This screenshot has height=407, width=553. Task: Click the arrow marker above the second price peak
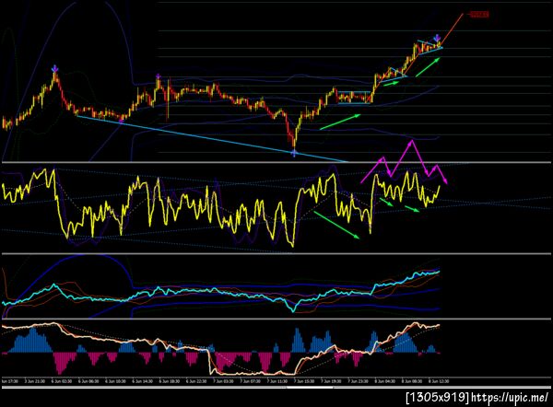pos(159,76)
